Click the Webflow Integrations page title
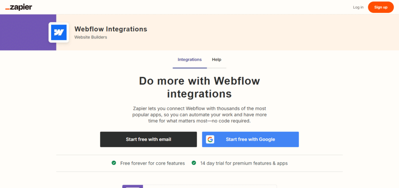This screenshot has width=399, height=188. click(111, 29)
